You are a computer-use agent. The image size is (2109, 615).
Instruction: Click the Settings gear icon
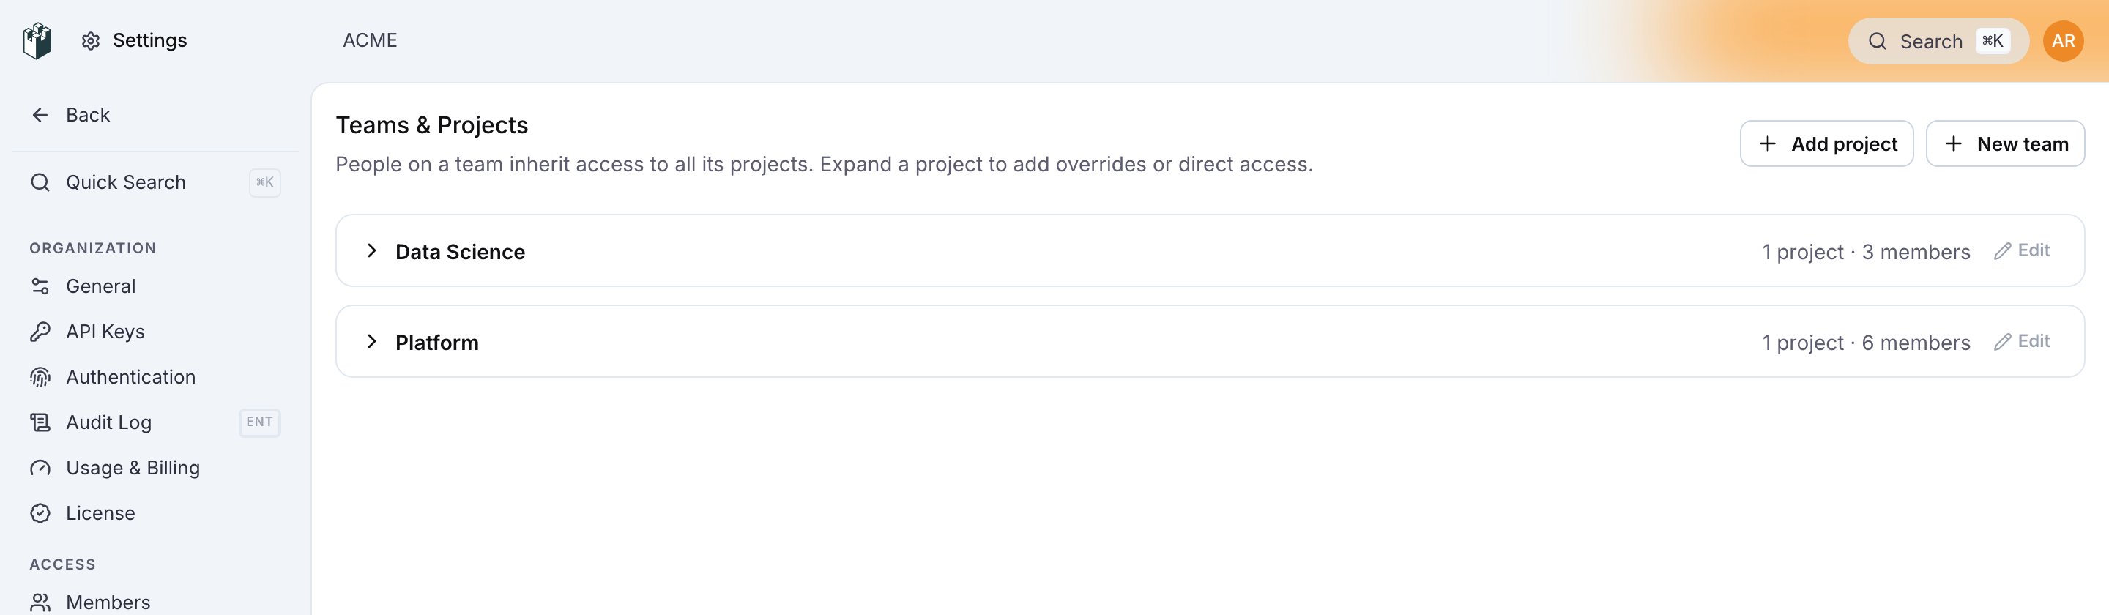pyautogui.click(x=91, y=41)
